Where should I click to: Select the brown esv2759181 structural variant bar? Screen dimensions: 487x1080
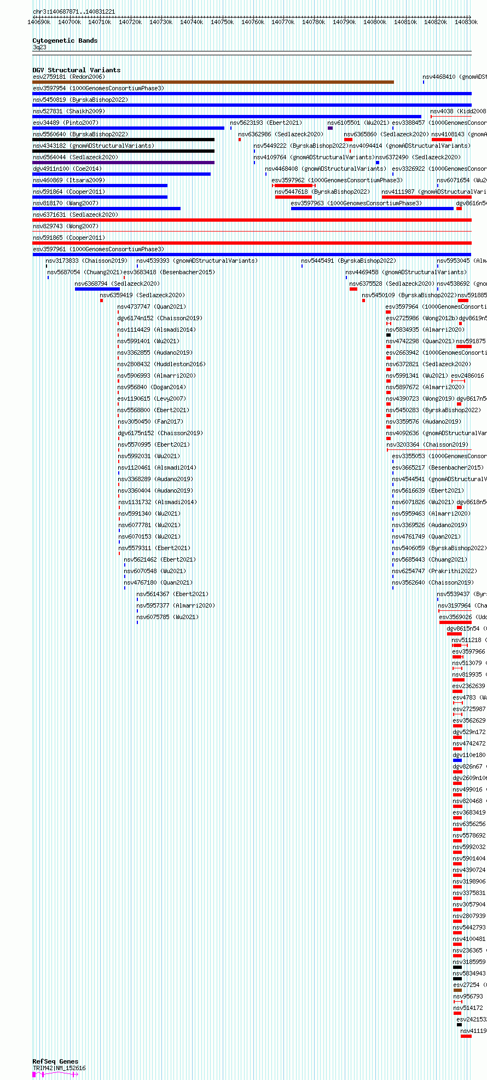tap(213, 82)
